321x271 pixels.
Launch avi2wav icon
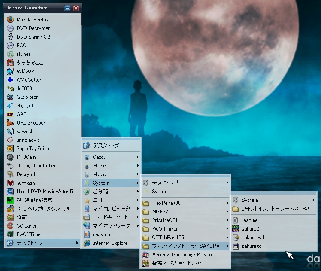pos(10,71)
